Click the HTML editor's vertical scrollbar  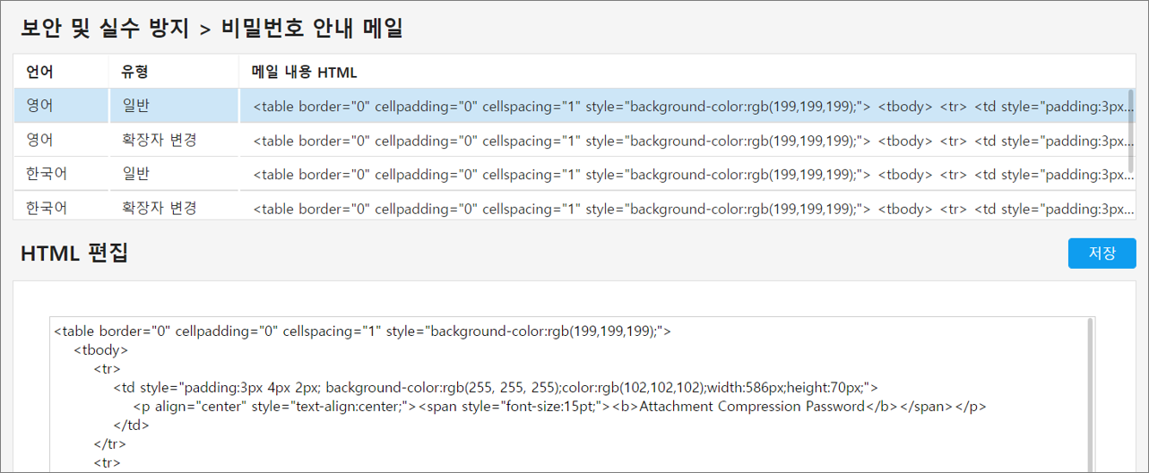click(1090, 394)
